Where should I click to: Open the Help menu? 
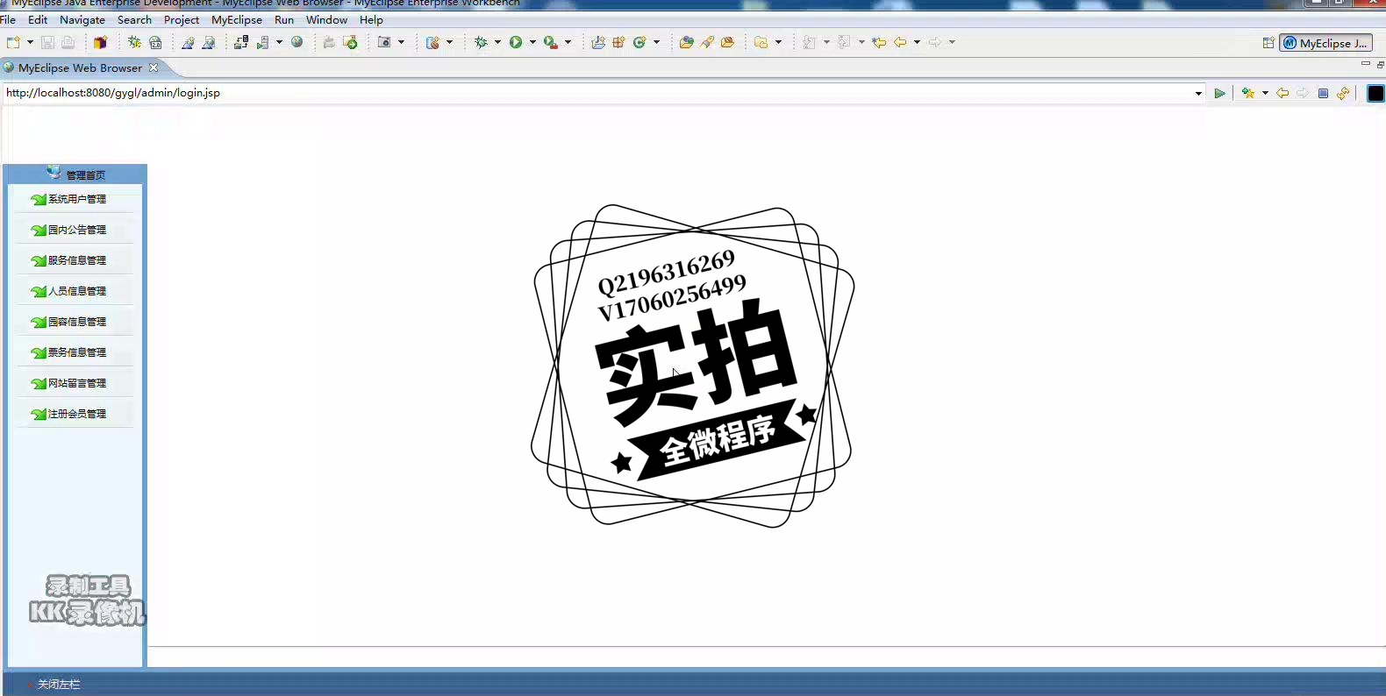(371, 19)
